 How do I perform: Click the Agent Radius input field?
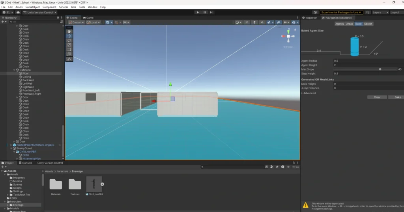tap(367, 61)
